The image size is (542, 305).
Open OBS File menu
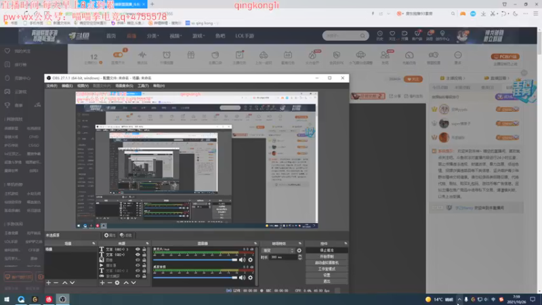tap(51, 86)
